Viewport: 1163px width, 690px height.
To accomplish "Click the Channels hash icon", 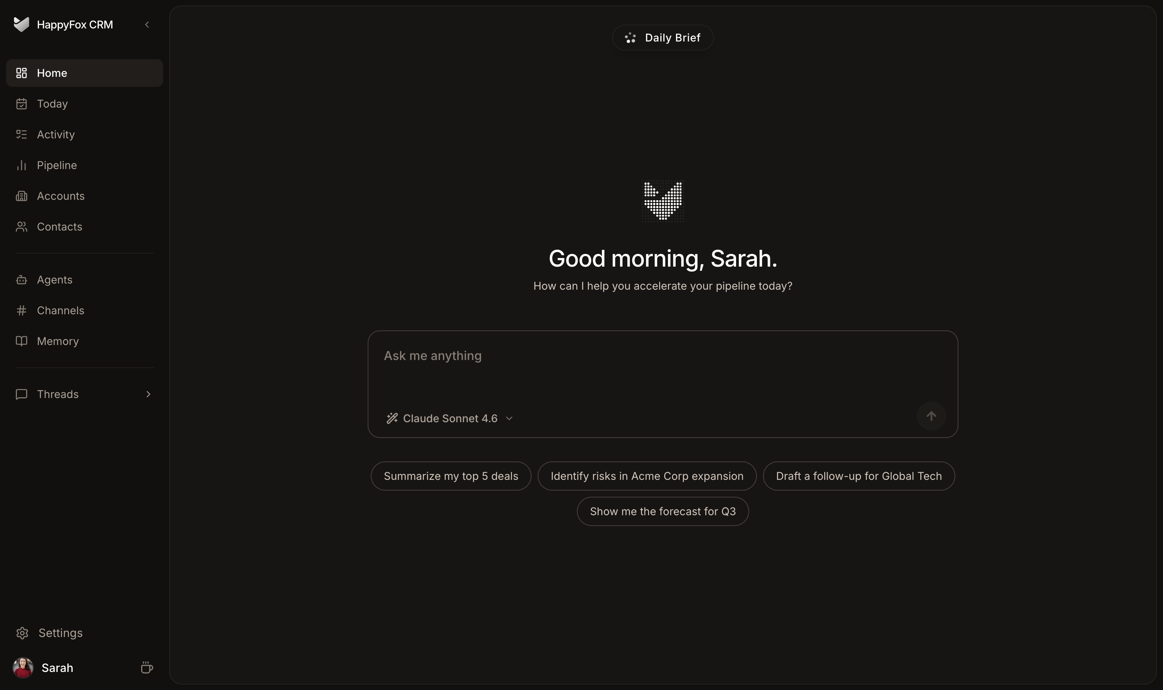I will click(x=22, y=310).
